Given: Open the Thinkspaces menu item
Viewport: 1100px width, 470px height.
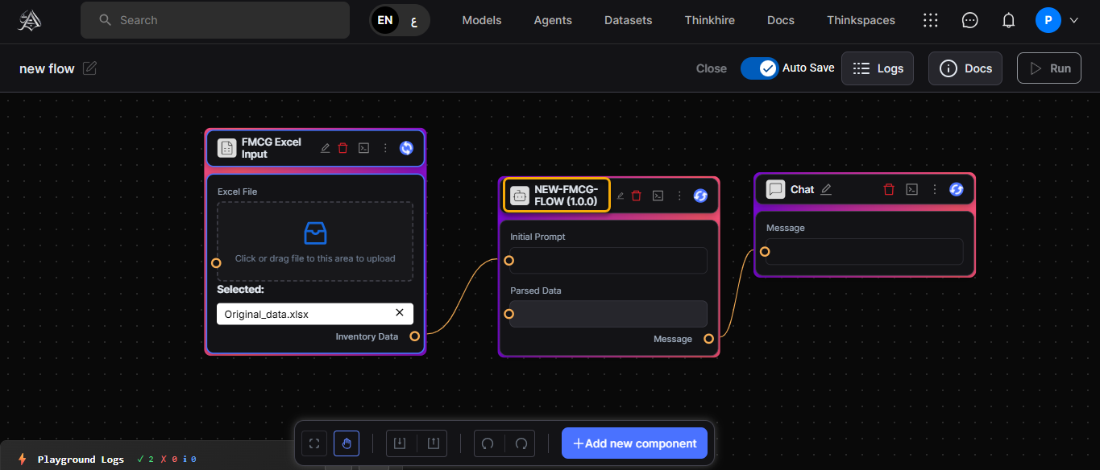Looking at the screenshot, I should pyautogui.click(x=861, y=20).
